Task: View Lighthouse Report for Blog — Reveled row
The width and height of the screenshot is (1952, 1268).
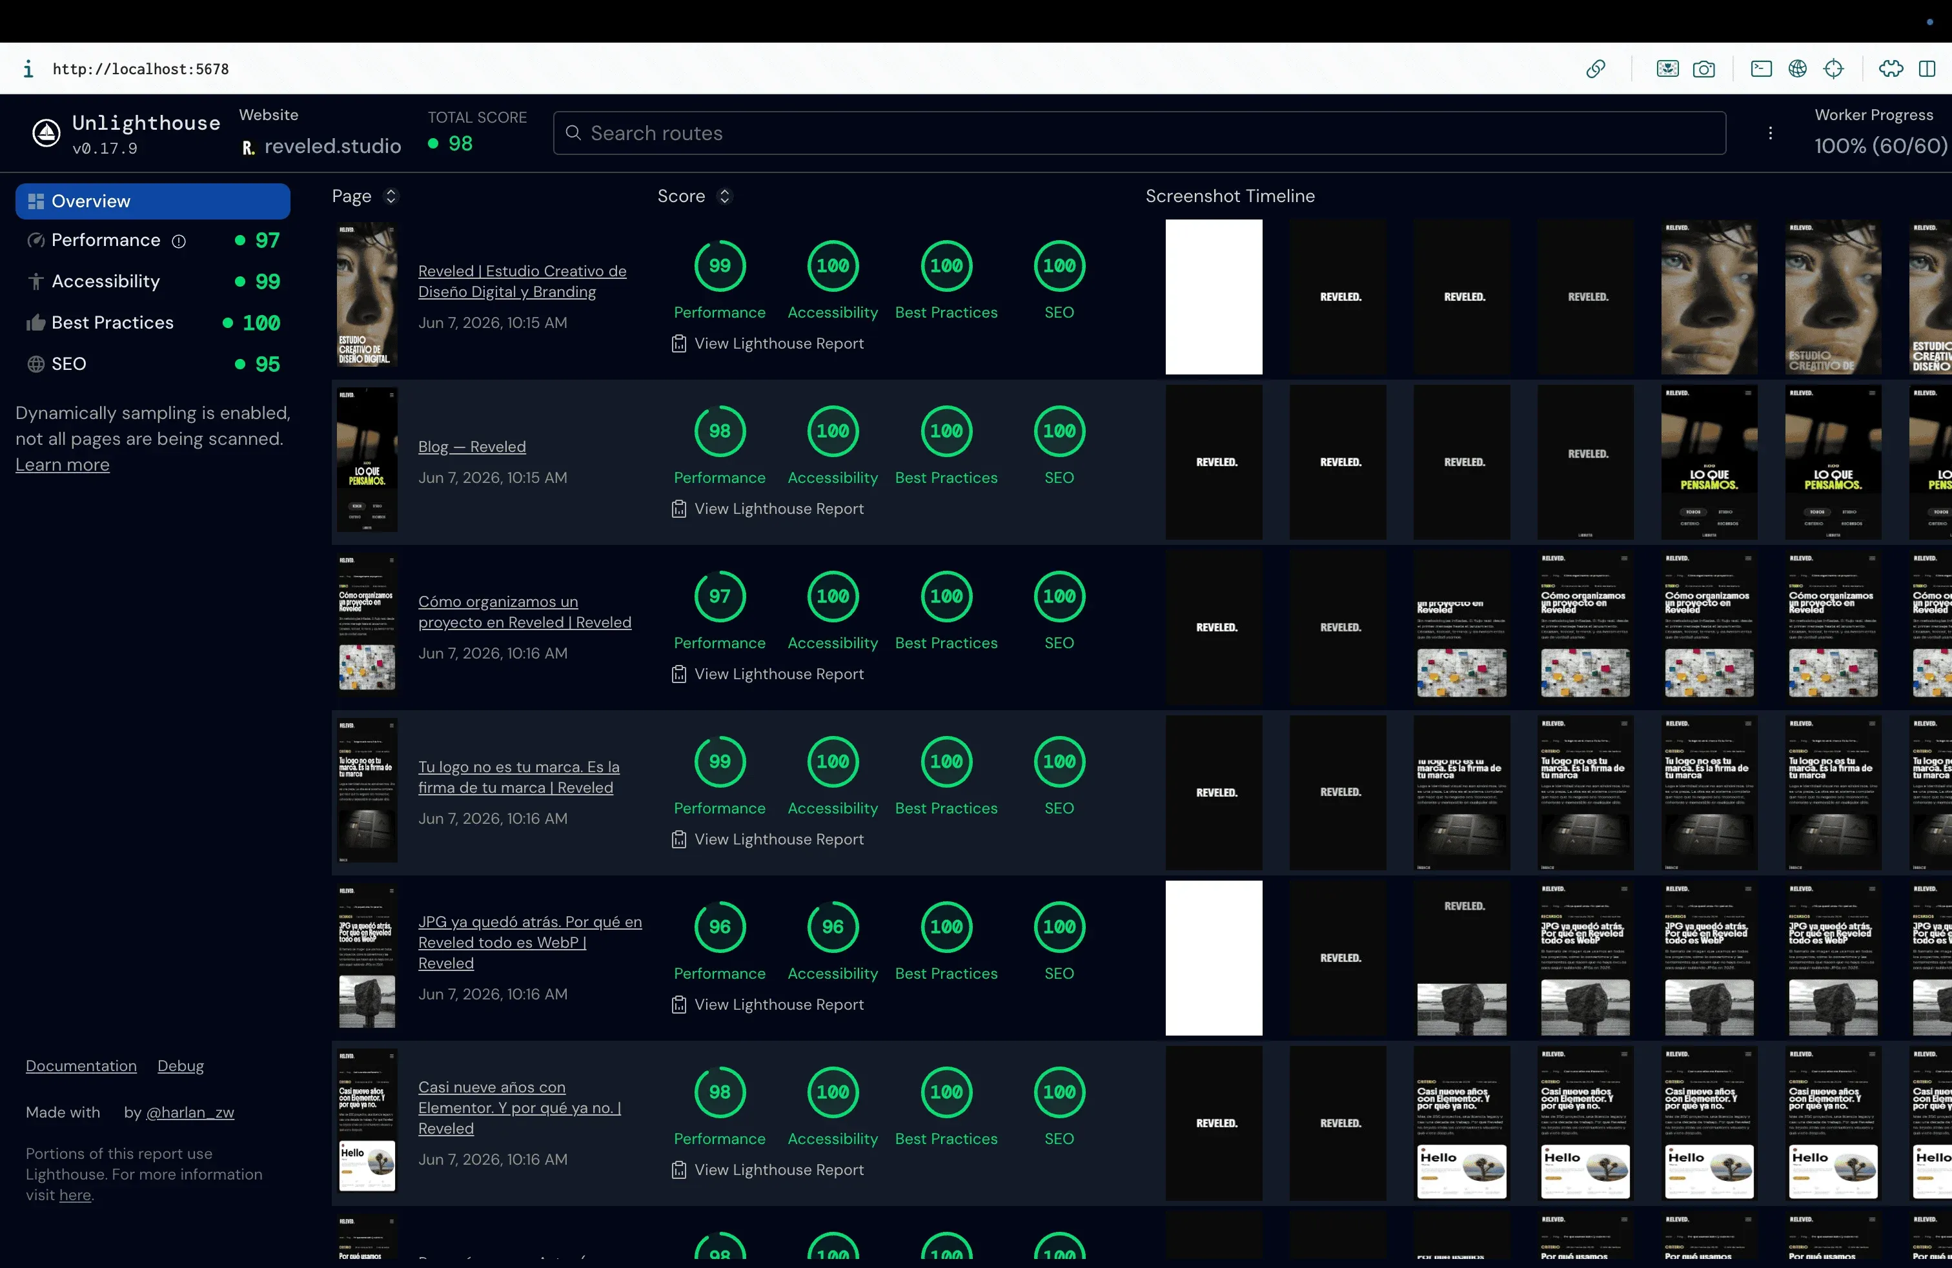Action: tap(768, 509)
